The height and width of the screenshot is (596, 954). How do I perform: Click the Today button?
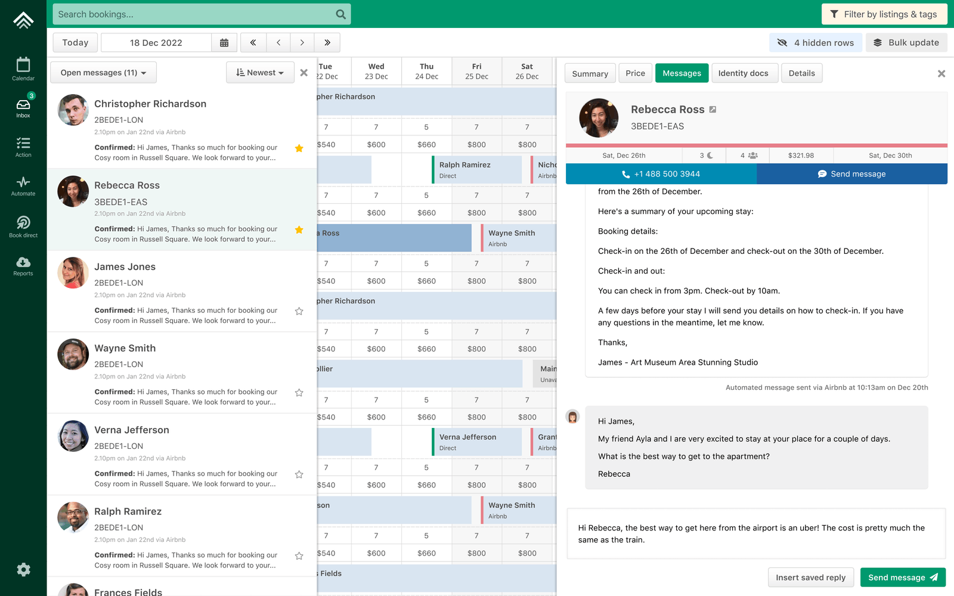point(75,43)
